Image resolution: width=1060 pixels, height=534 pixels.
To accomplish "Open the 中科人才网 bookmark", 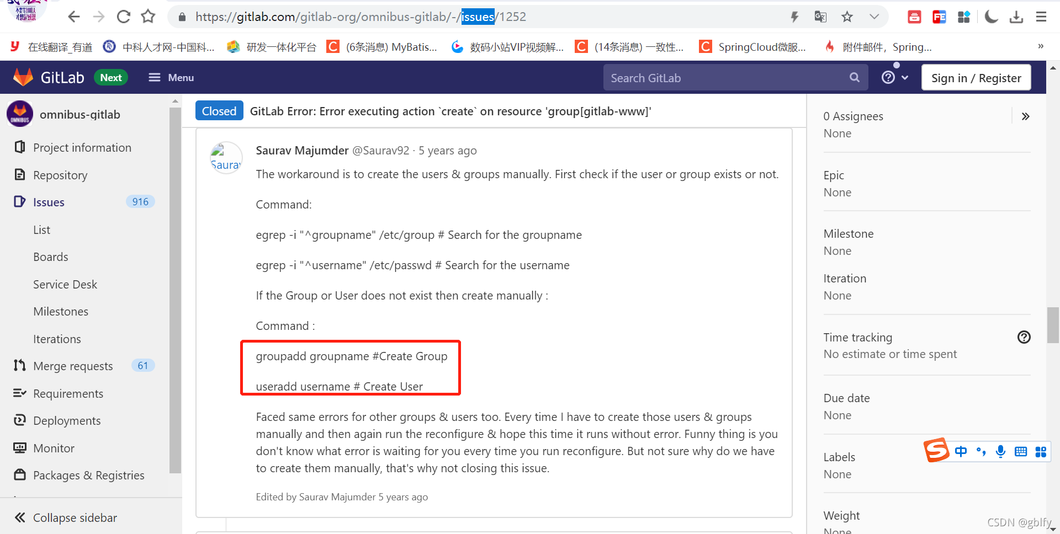I will click(x=159, y=47).
